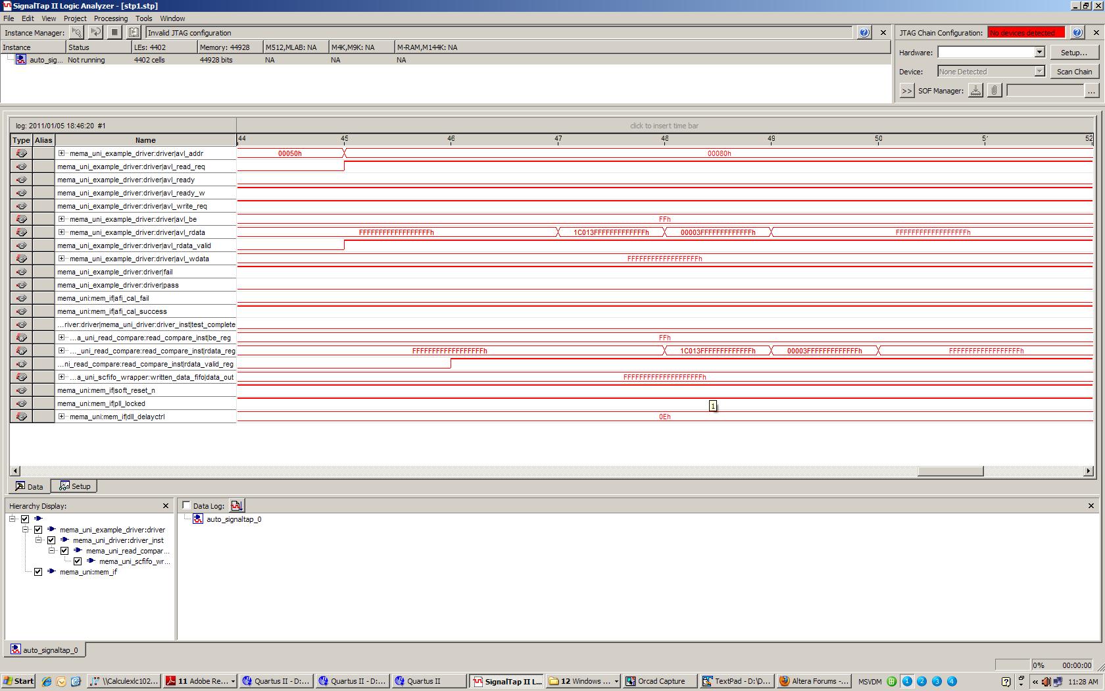The width and height of the screenshot is (1105, 691).
Task: Click the auto_sig instance icon in Instance Manager
Action: click(21, 59)
